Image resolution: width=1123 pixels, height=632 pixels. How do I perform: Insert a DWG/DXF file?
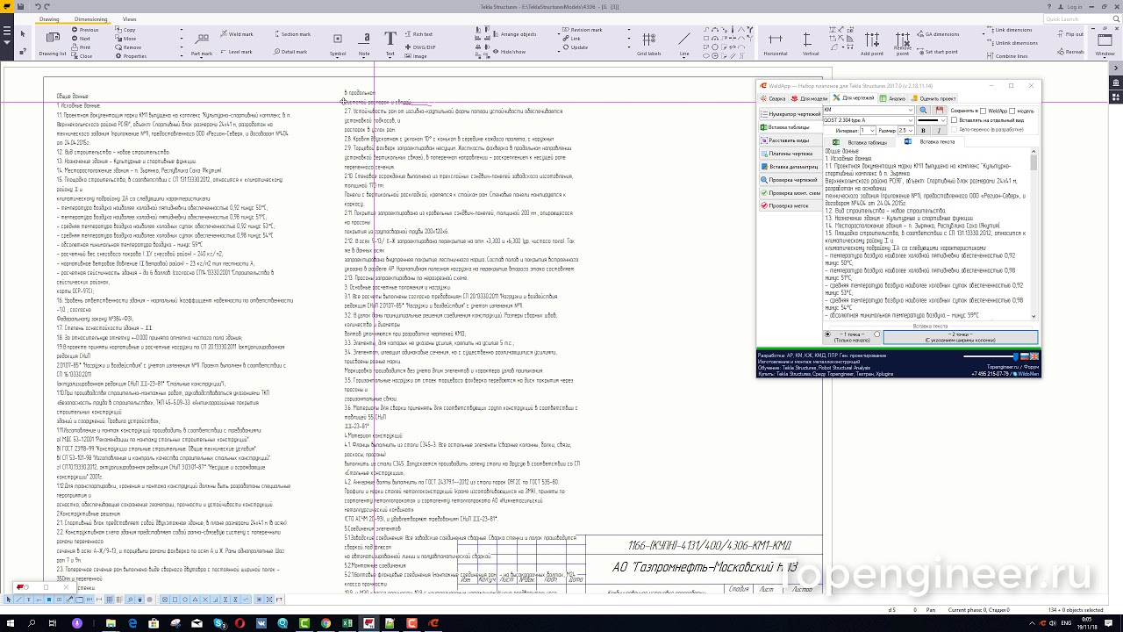pos(420,47)
